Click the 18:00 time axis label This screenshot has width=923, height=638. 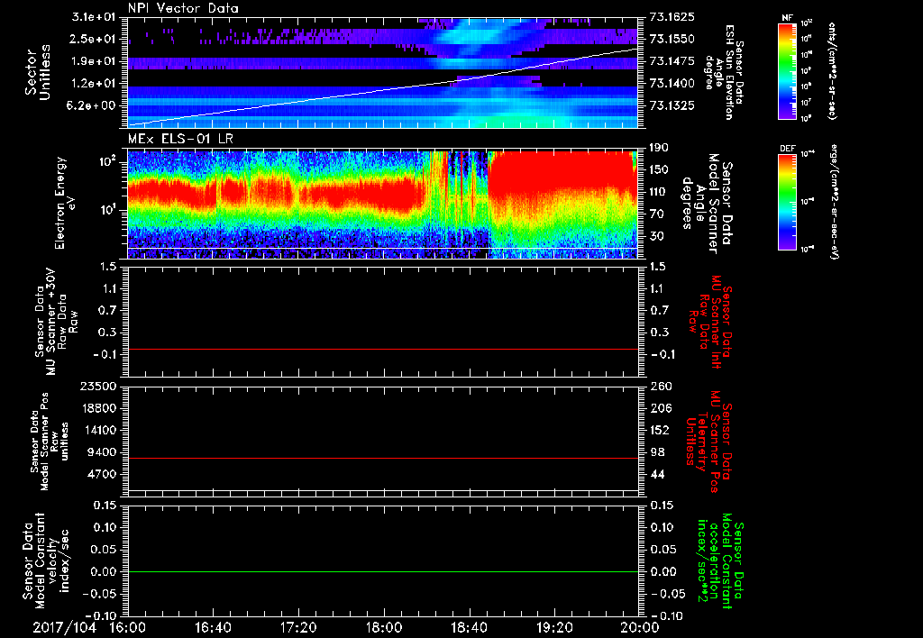(x=384, y=626)
